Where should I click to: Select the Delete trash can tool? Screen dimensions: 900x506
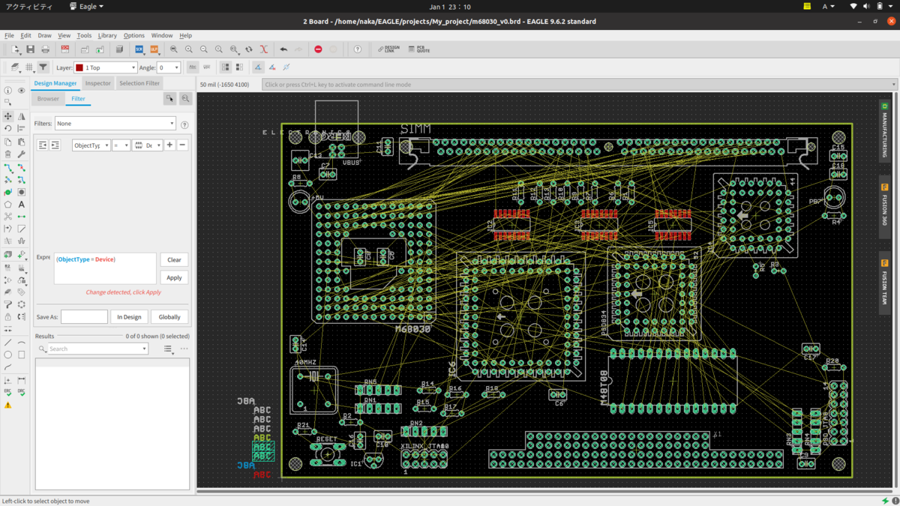(7, 154)
